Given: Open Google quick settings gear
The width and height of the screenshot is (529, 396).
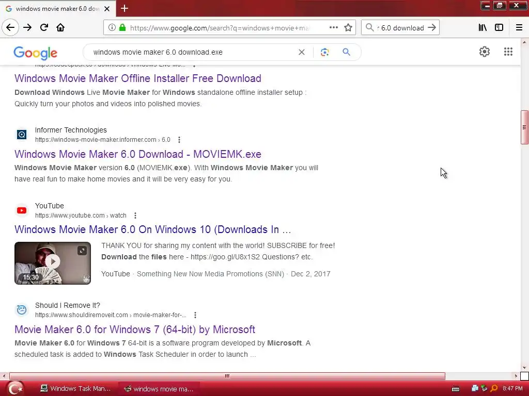Looking at the screenshot, I should (x=485, y=52).
